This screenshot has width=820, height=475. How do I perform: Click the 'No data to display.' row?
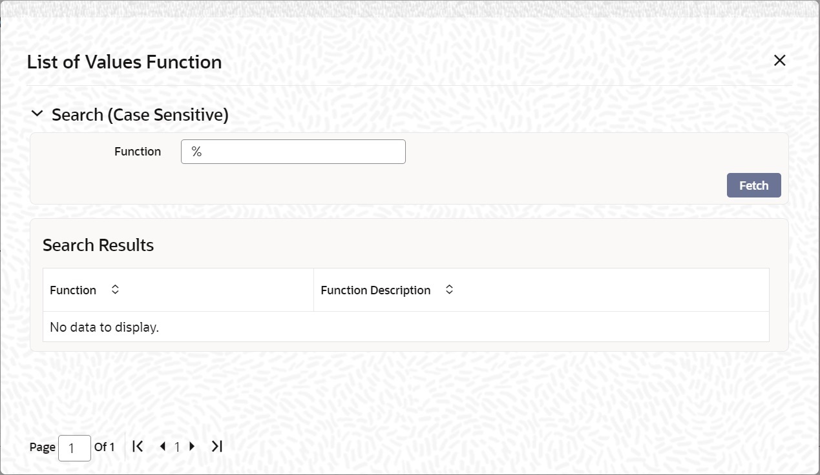point(104,327)
